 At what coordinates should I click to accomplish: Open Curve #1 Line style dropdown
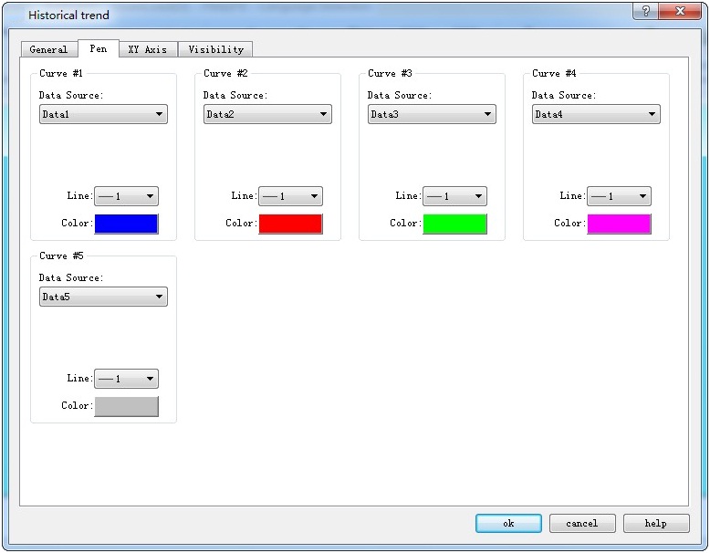[126, 196]
